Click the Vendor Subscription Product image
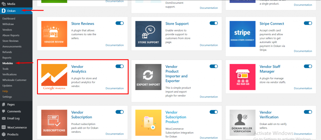 coord(148,123)
